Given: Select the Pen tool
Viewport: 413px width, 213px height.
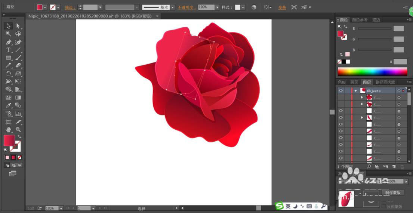Looking at the screenshot, I should (9, 42).
